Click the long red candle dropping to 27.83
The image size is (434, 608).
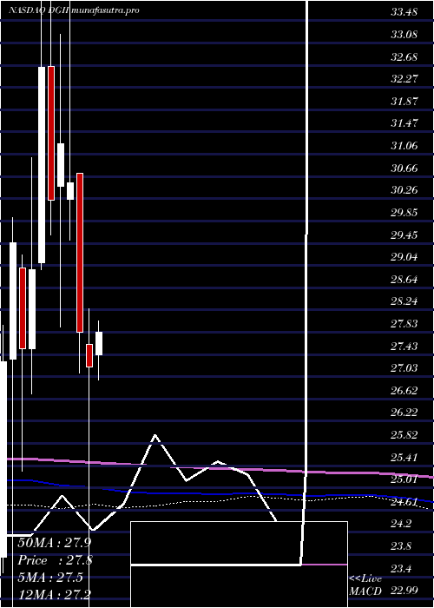tap(80, 253)
